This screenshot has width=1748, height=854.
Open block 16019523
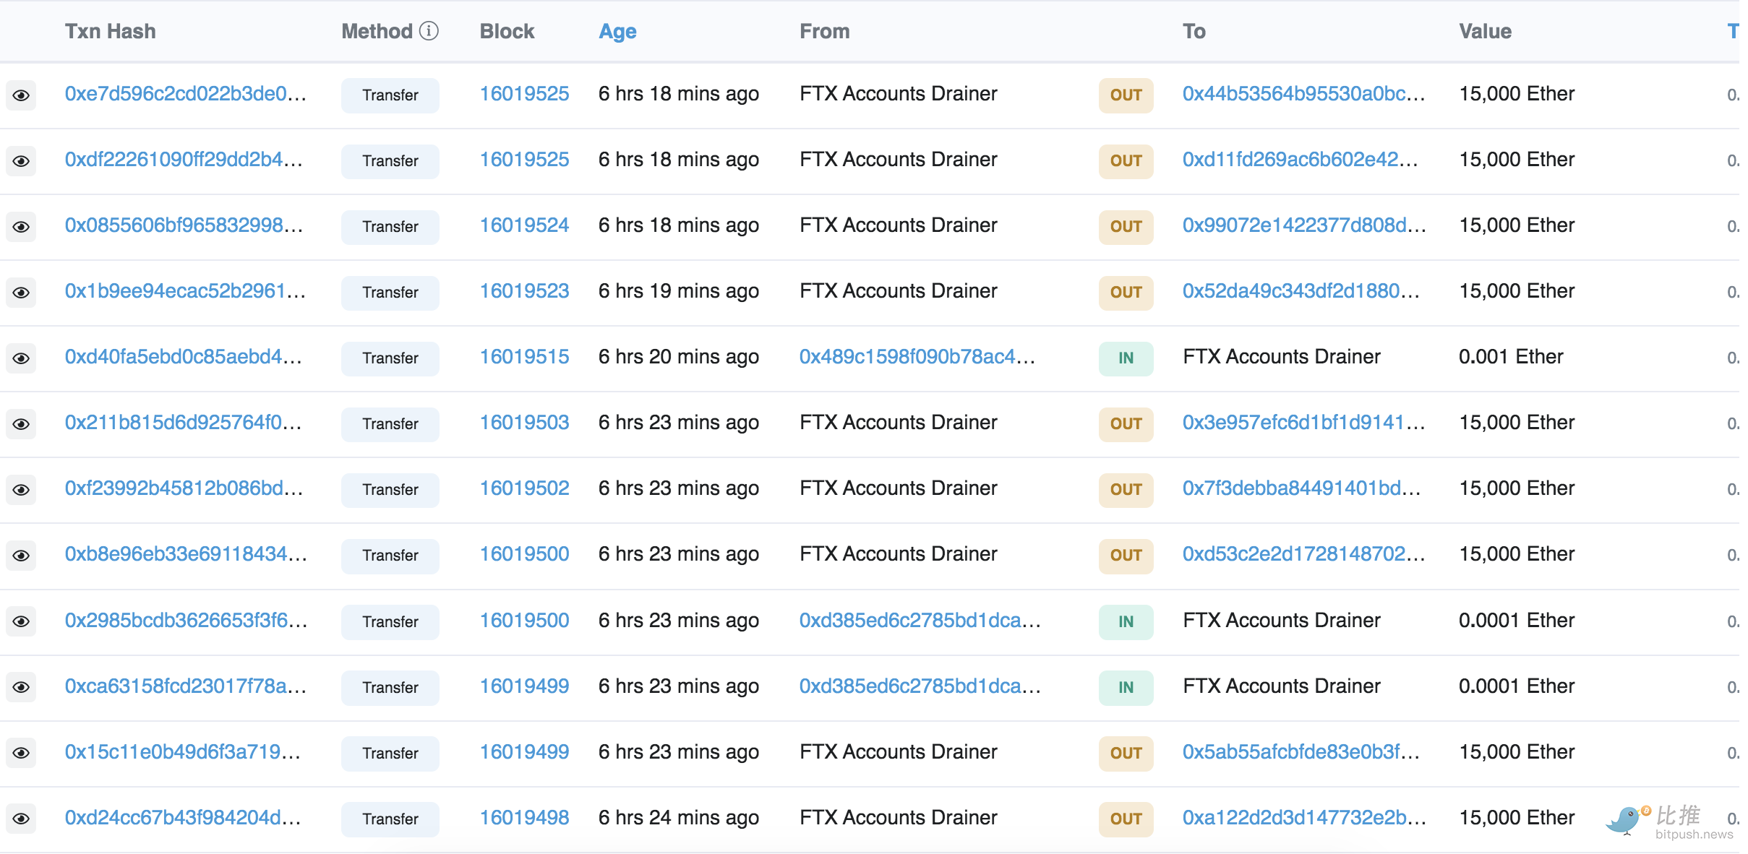[x=524, y=291]
